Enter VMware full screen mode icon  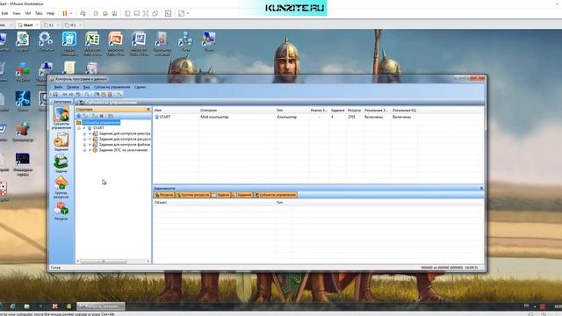tap(146, 14)
